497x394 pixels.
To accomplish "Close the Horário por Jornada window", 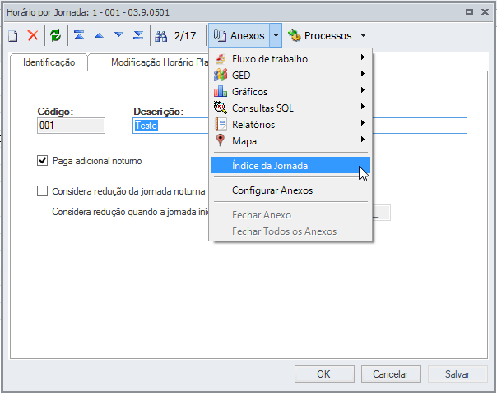I will click(485, 12).
